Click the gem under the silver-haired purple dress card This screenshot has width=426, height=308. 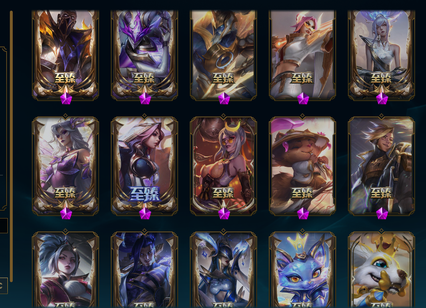point(66,214)
